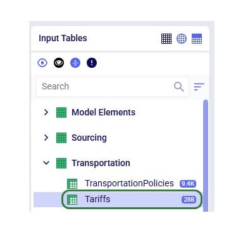The height and width of the screenshot is (232, 243).
Task: Click the magnifying glass search icon
Action: click(x=178, y=87)
